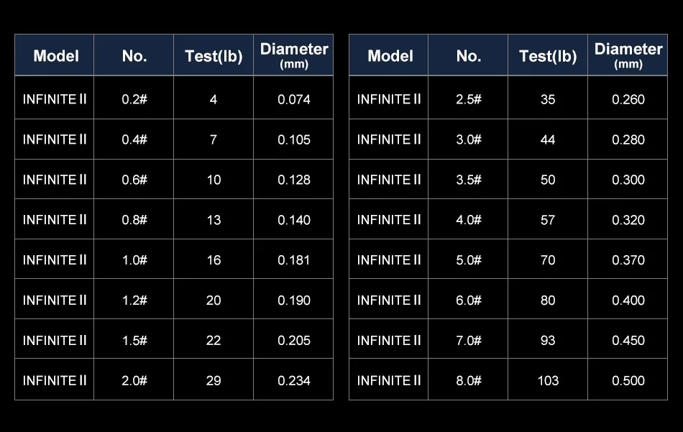Select the 0.2# number cell
The image size is (683, 432).
134,99
